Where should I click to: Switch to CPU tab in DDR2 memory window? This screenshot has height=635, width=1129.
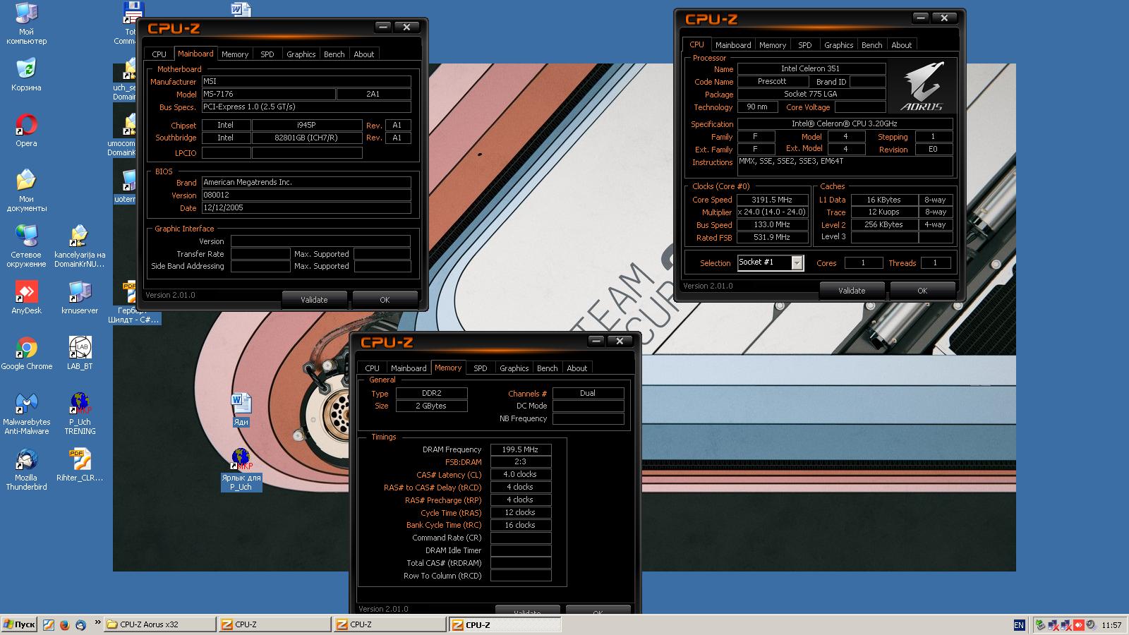(373, 368)
